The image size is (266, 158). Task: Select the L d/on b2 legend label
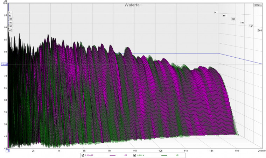(89, 155)
